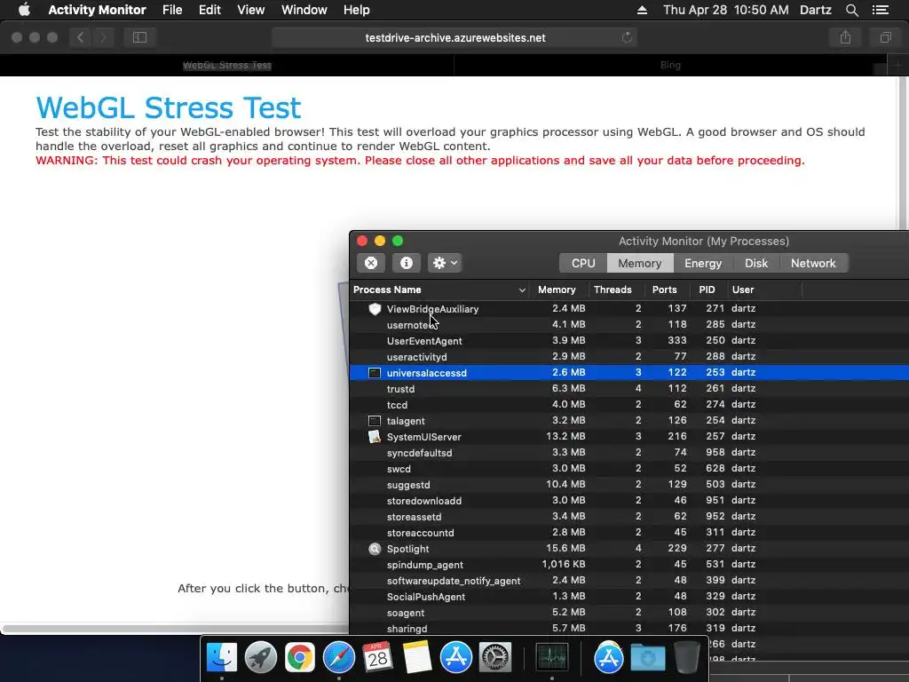Switch to the Energy tab

(x=703, y=263)
